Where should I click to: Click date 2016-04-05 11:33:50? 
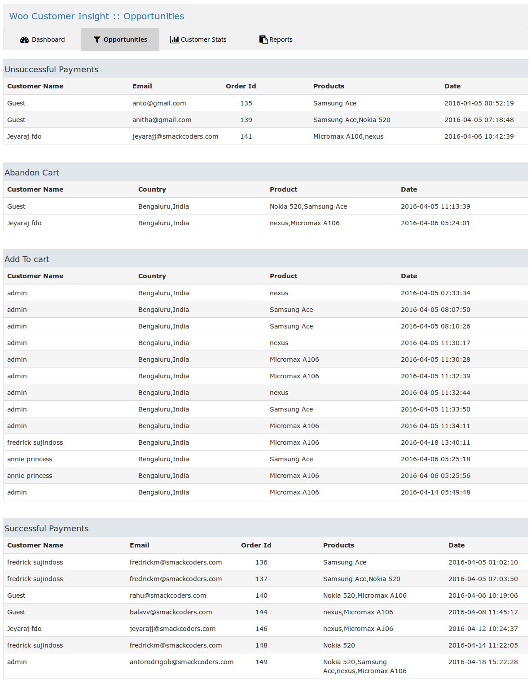(435, 409)
